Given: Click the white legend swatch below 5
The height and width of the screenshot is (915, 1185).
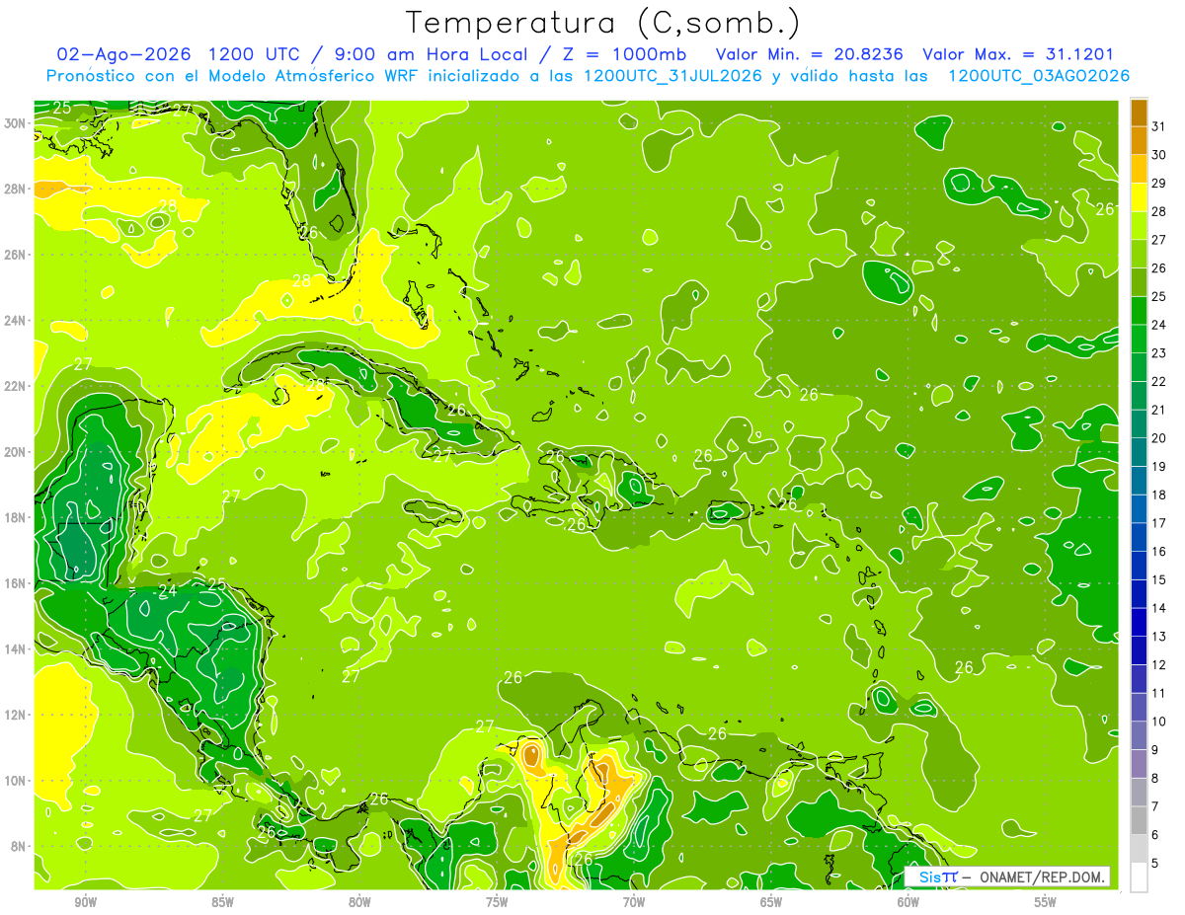Looking at the screenshot, I should 1139,877.
